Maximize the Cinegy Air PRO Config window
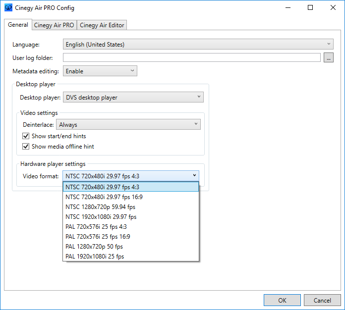 (x=310, y=8)
